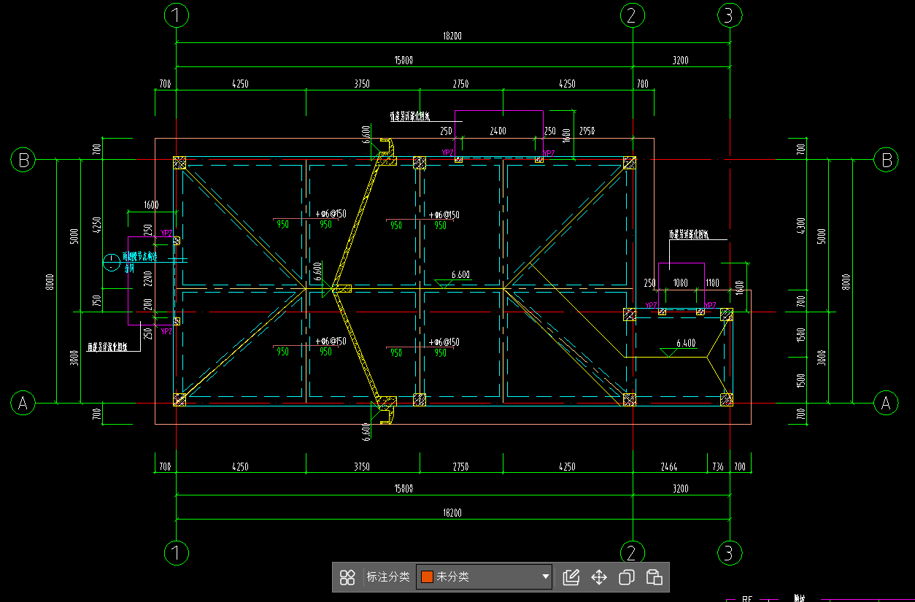
Task: Open the four-square grid icon in toolbar
Action: click(x=347, y=577)
